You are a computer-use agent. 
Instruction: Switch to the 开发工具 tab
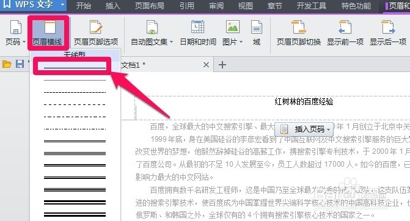pos(312,5)
